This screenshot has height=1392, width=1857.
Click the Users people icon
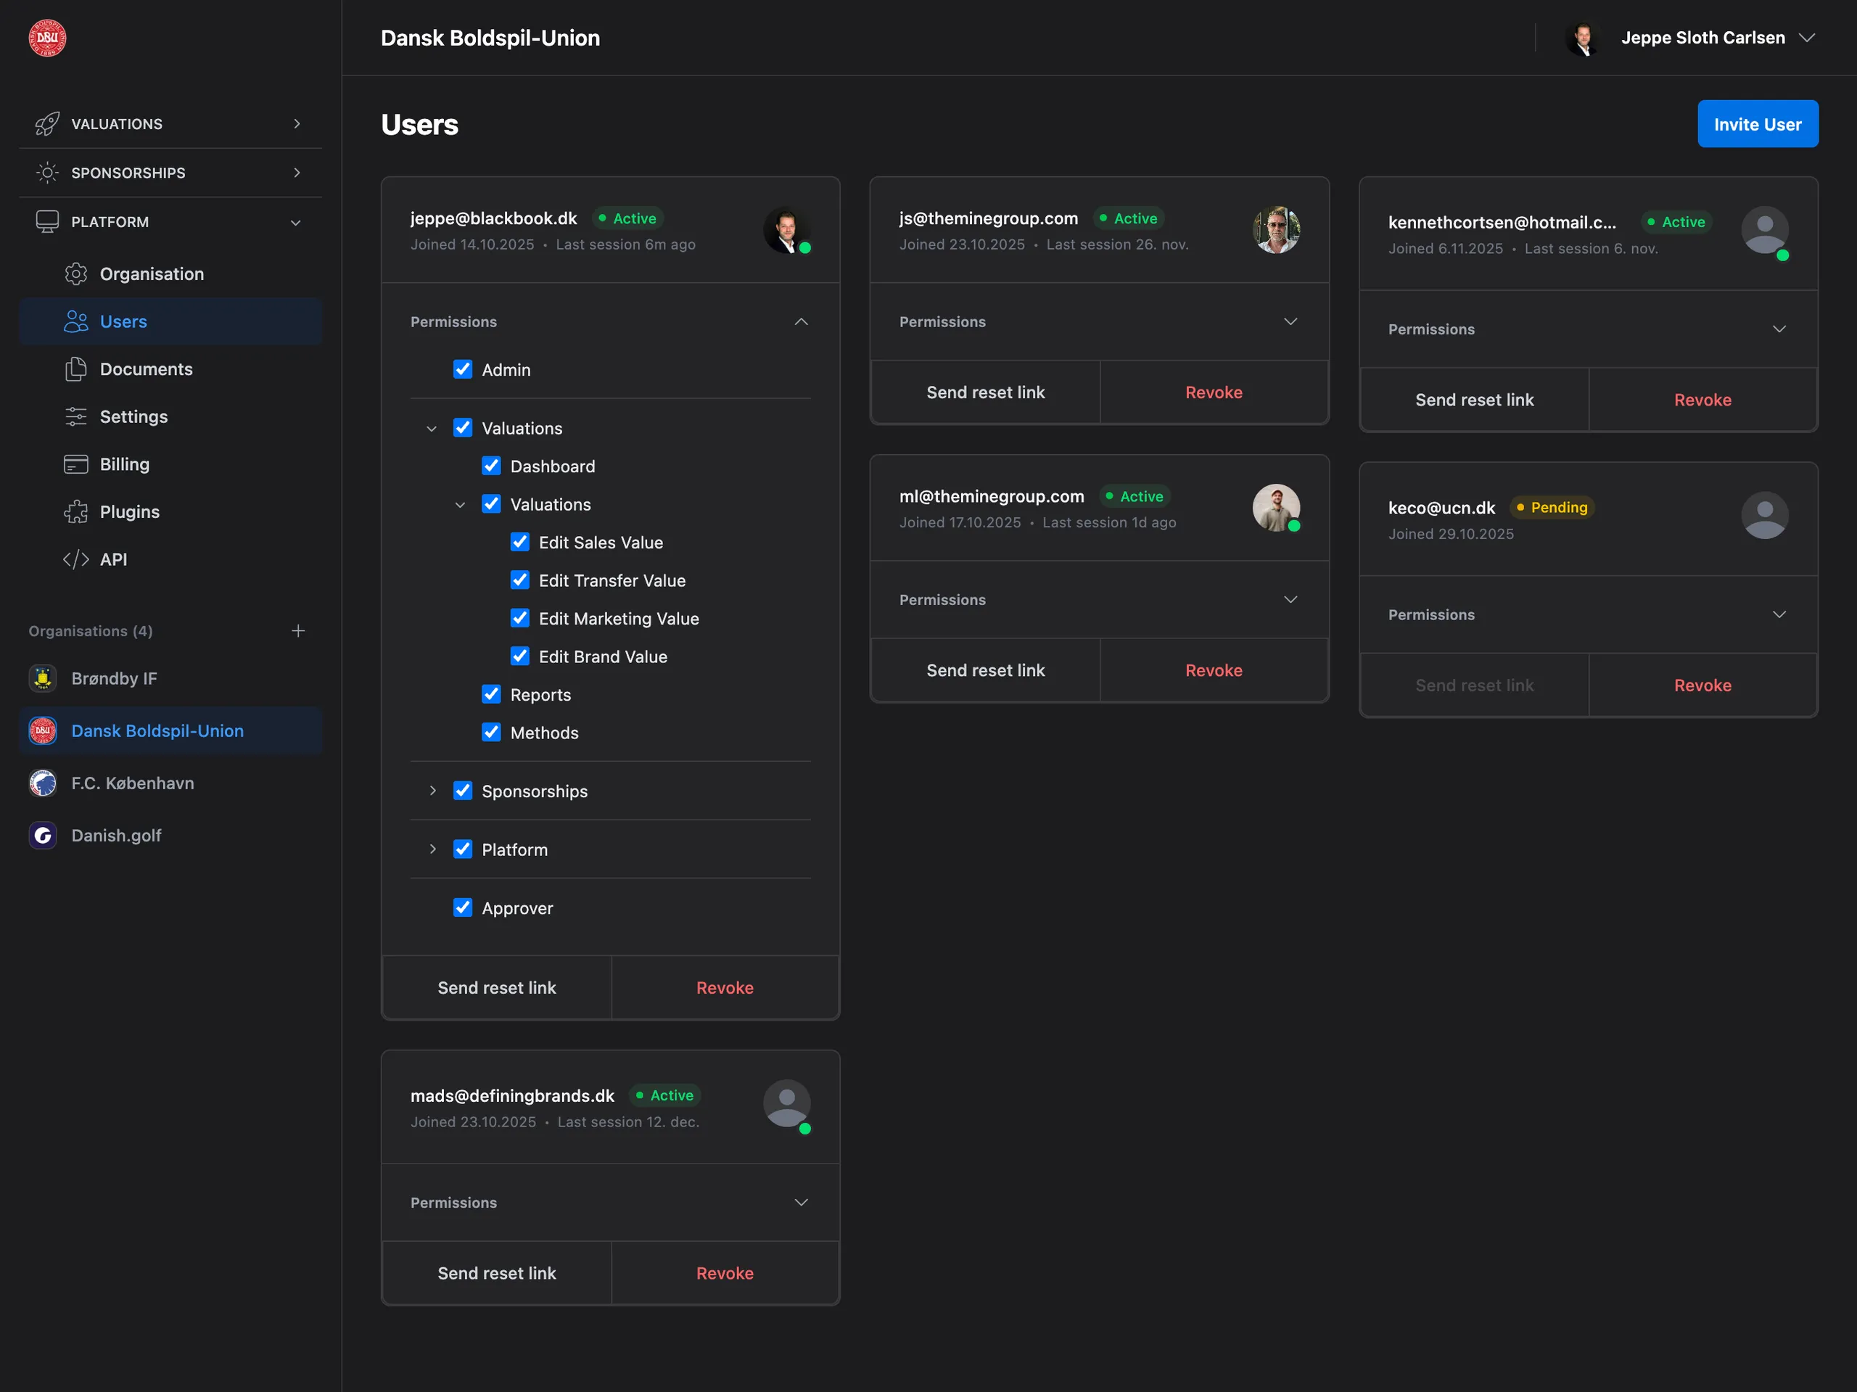[x=75, y=321]
